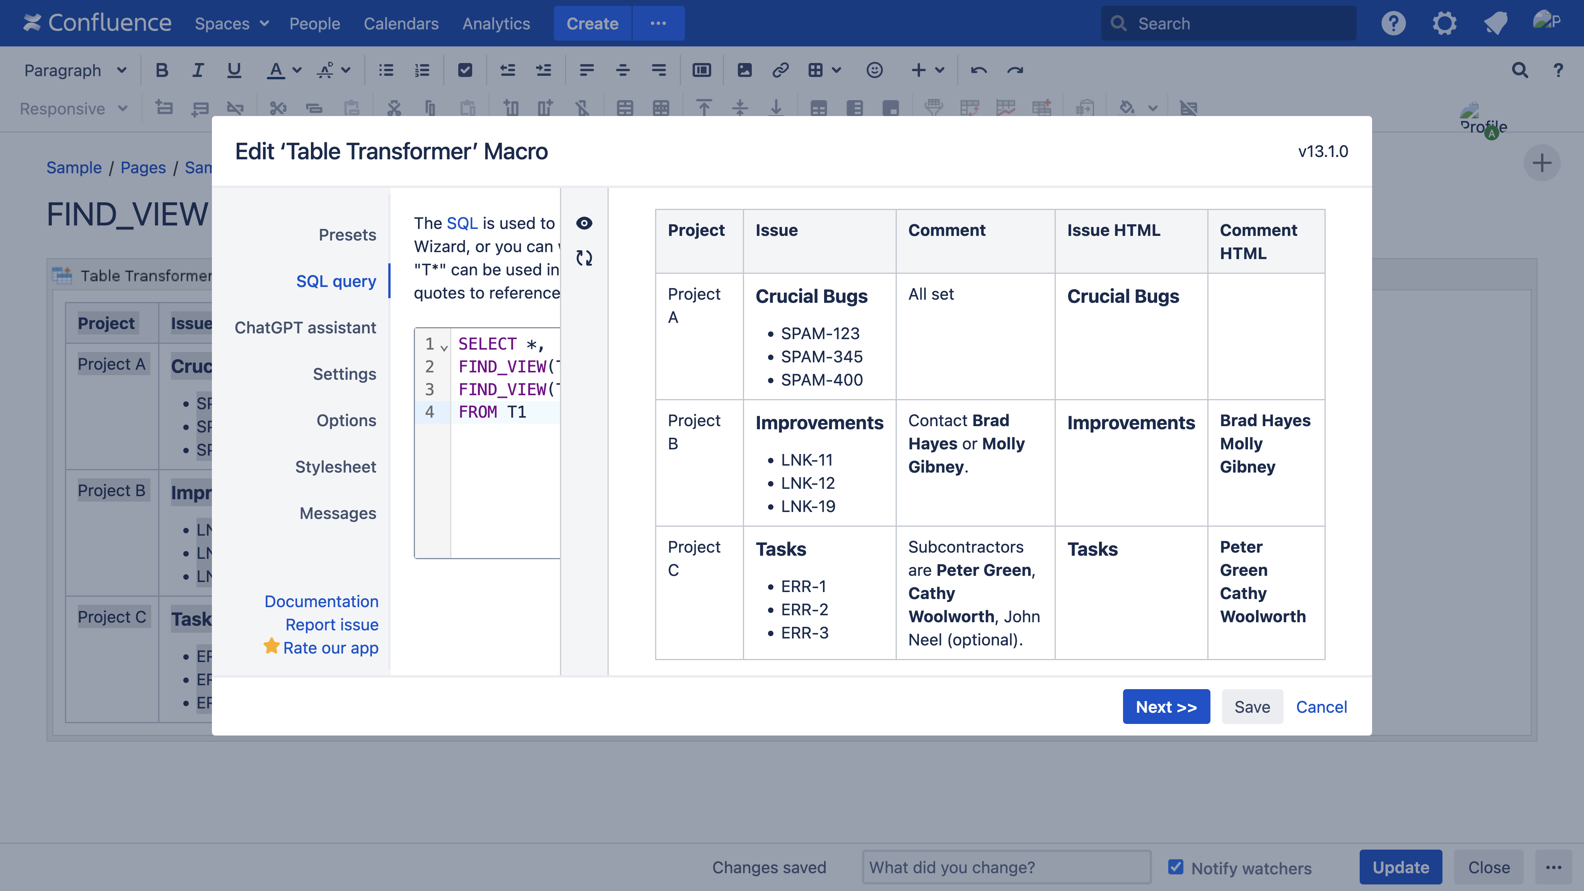Open the settings gear icon
Image resolution: width=1584 pixels, height=891 pixels.
click(1444, 23)
